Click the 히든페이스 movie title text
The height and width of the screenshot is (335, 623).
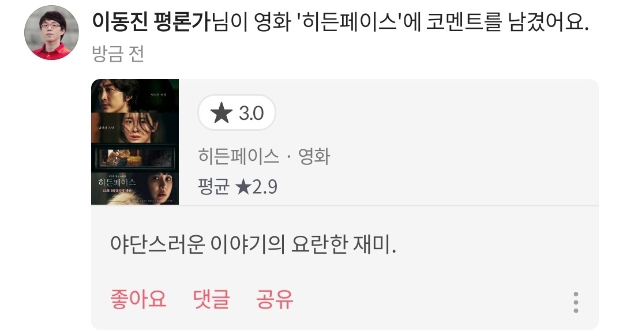[238, 156]
